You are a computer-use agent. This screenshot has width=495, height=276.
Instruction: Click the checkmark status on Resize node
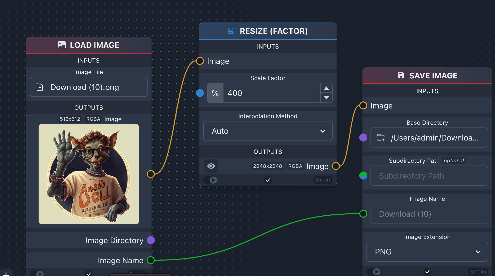click(268, 180)
